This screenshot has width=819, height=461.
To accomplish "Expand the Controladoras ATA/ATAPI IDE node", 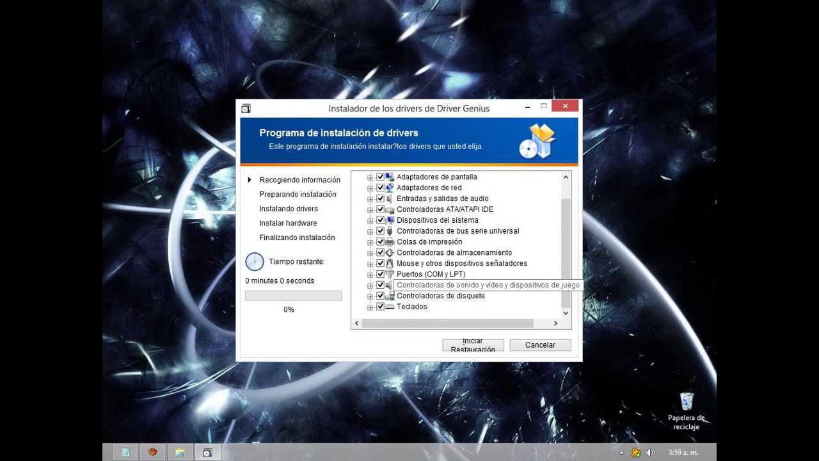I will point(370,210).
